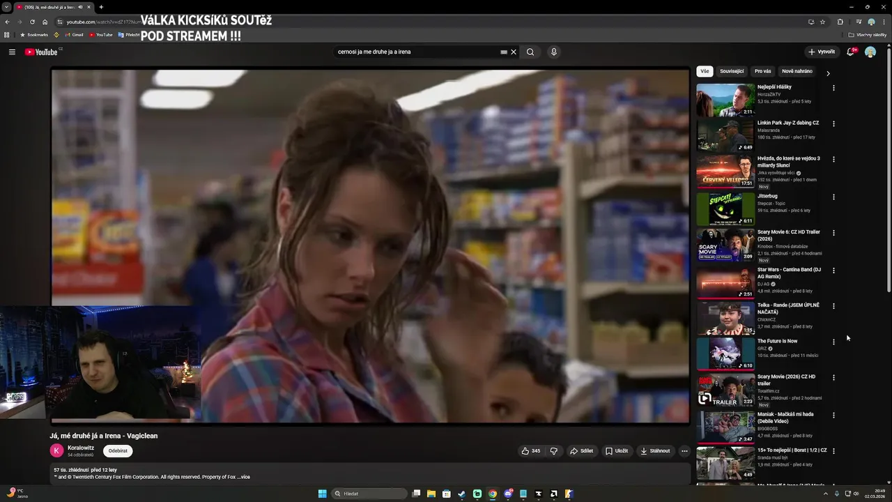Select the Pro vás filter chip

click(763, 71)
